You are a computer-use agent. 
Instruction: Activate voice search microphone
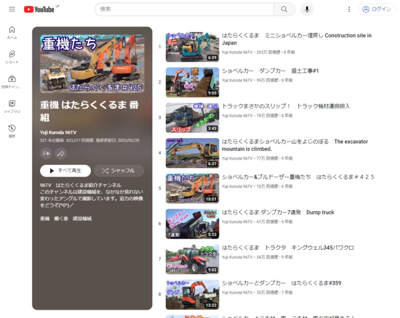coord(307,9)
